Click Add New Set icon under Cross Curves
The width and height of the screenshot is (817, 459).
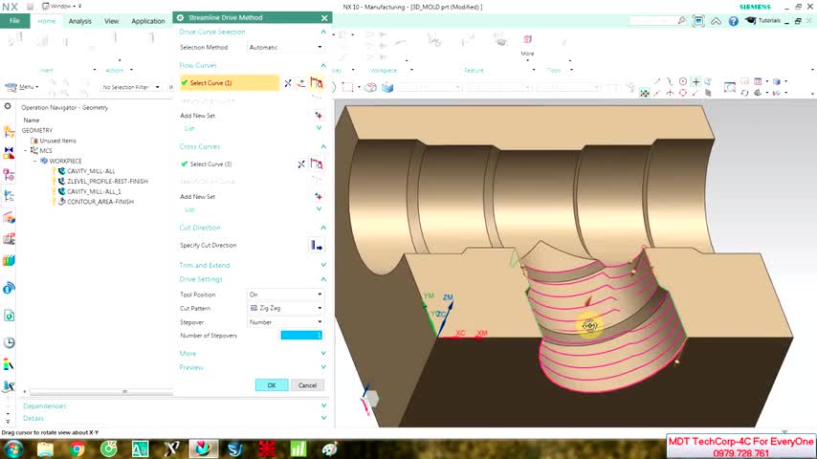point(319,196)
